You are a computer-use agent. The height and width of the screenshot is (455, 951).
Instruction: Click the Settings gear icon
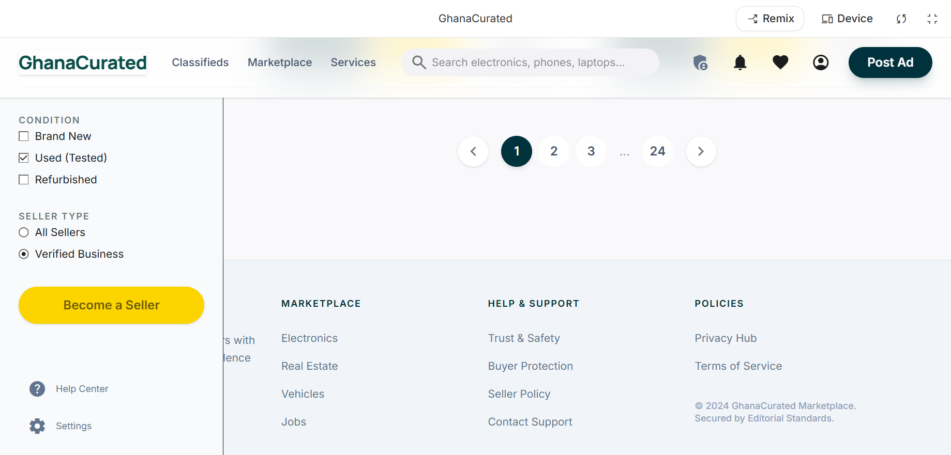tap(37, 426)
